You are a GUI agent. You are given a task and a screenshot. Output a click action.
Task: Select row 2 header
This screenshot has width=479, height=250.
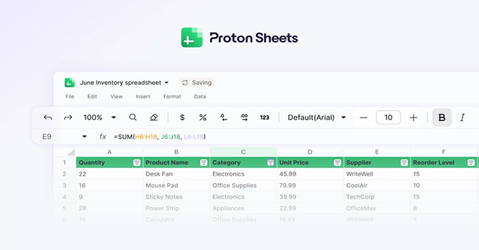pyautogui.click(x=64, y=174)
